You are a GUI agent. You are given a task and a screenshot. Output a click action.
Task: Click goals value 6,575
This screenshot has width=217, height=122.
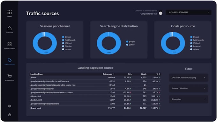(144, 78)
